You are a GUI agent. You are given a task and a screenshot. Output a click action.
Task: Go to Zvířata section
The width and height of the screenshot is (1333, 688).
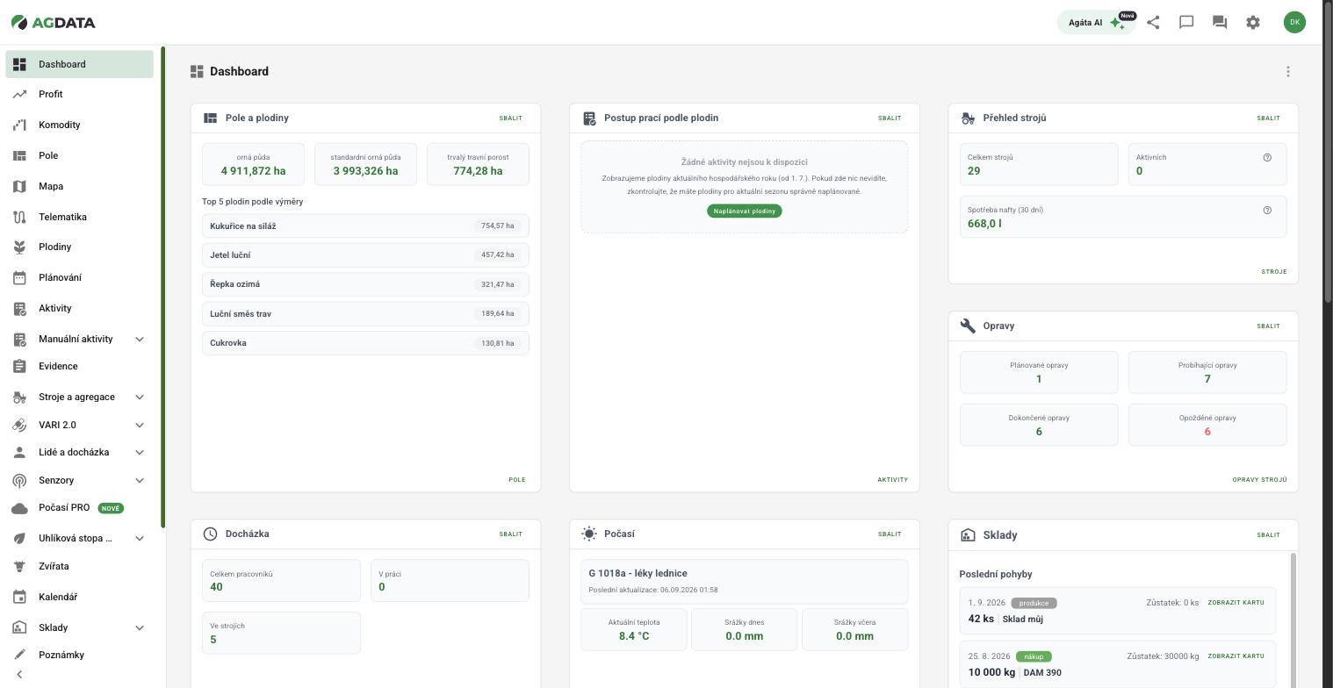click(80, 566)
